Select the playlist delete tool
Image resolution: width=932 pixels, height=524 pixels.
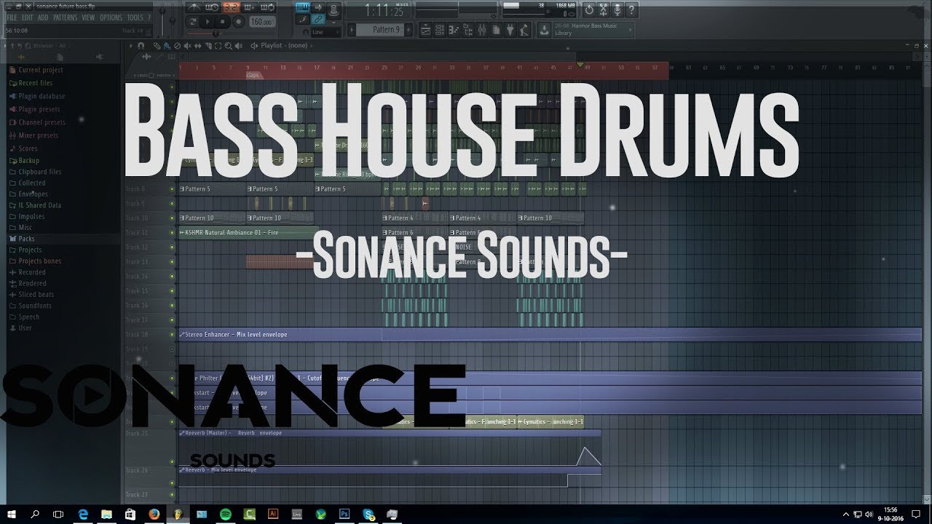(x=177, y=46)
